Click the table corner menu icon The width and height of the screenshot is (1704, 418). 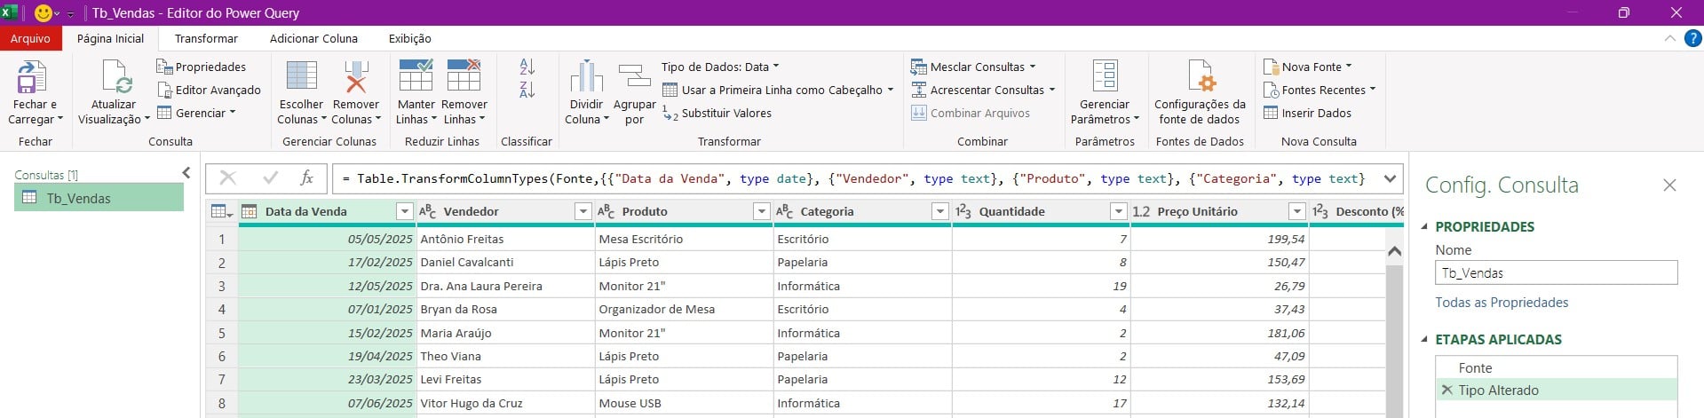click(x=221, y=211)
